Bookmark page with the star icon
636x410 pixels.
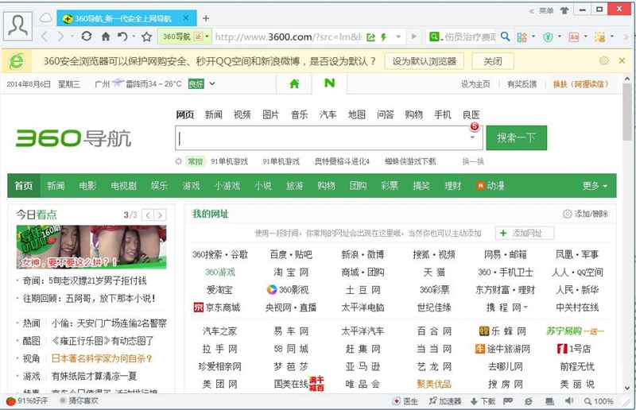click(146, 37)
